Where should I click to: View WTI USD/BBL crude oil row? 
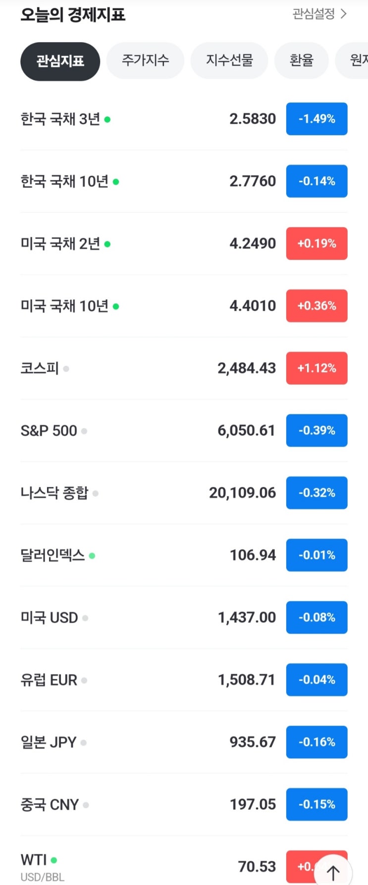pos(149,867)
